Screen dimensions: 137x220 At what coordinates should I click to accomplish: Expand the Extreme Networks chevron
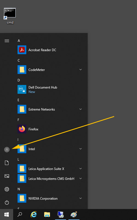tap(81, 109)
